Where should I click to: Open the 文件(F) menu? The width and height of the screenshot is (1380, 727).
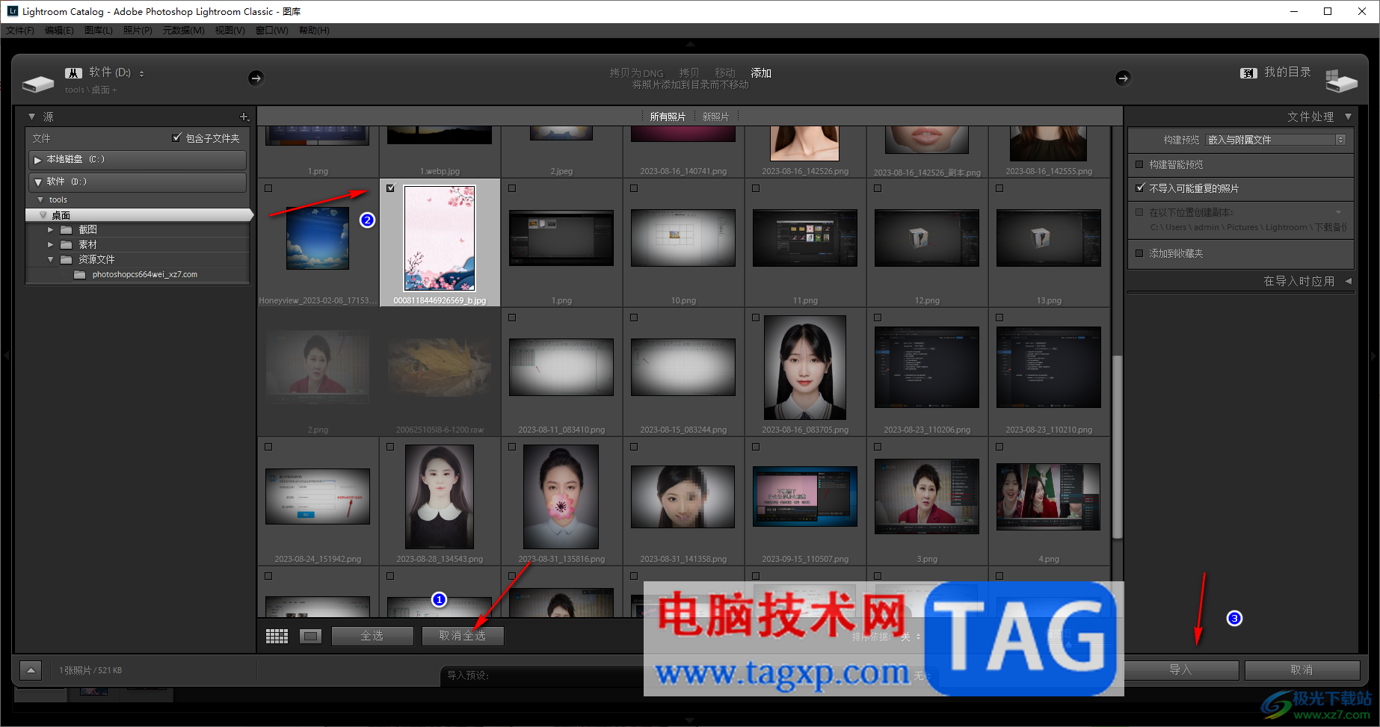pos(20,31)
